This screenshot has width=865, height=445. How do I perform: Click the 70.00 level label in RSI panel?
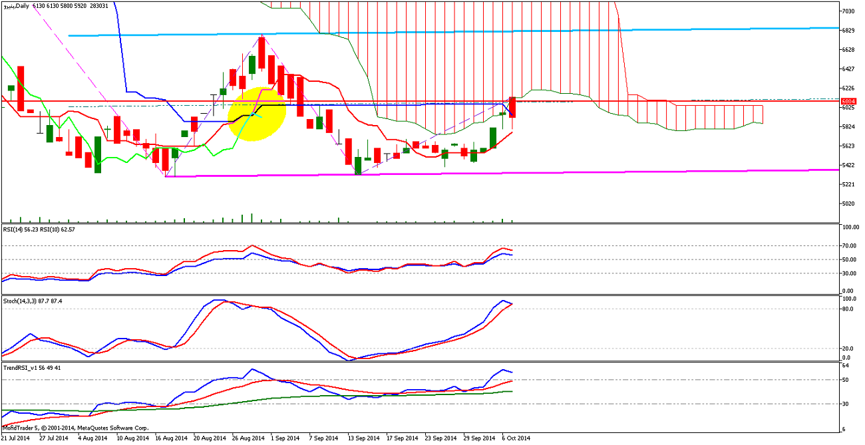[849, 246]
